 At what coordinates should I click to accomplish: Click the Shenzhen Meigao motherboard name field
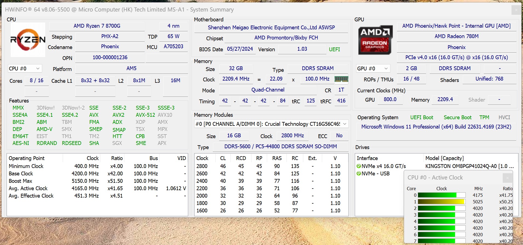[271, 28]
